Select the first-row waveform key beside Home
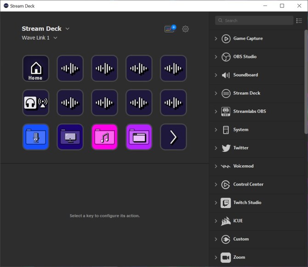 (x=70, y=68)
